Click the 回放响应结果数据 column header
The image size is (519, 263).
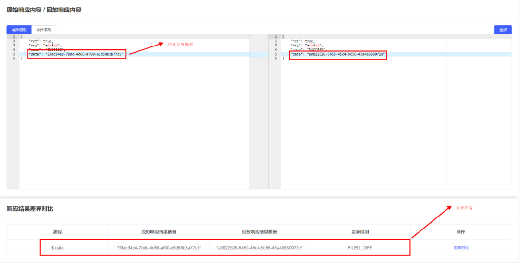click(259, 232)
